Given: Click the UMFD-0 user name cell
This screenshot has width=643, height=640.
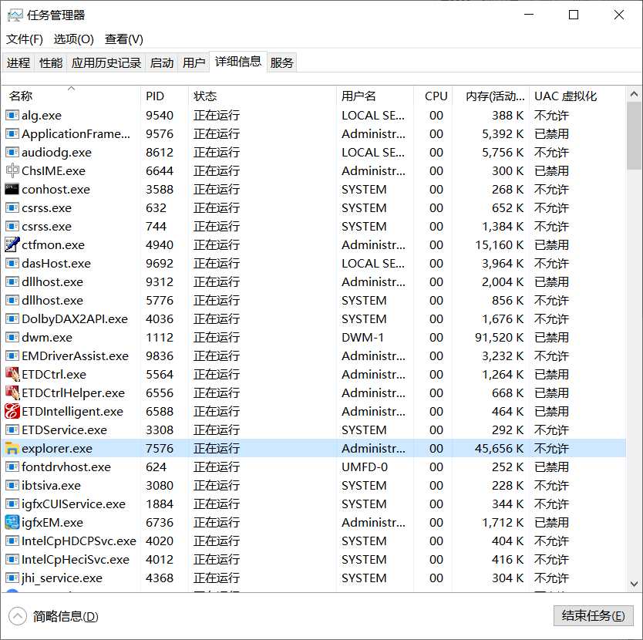Looking at the screenshot, I should 365,467.
